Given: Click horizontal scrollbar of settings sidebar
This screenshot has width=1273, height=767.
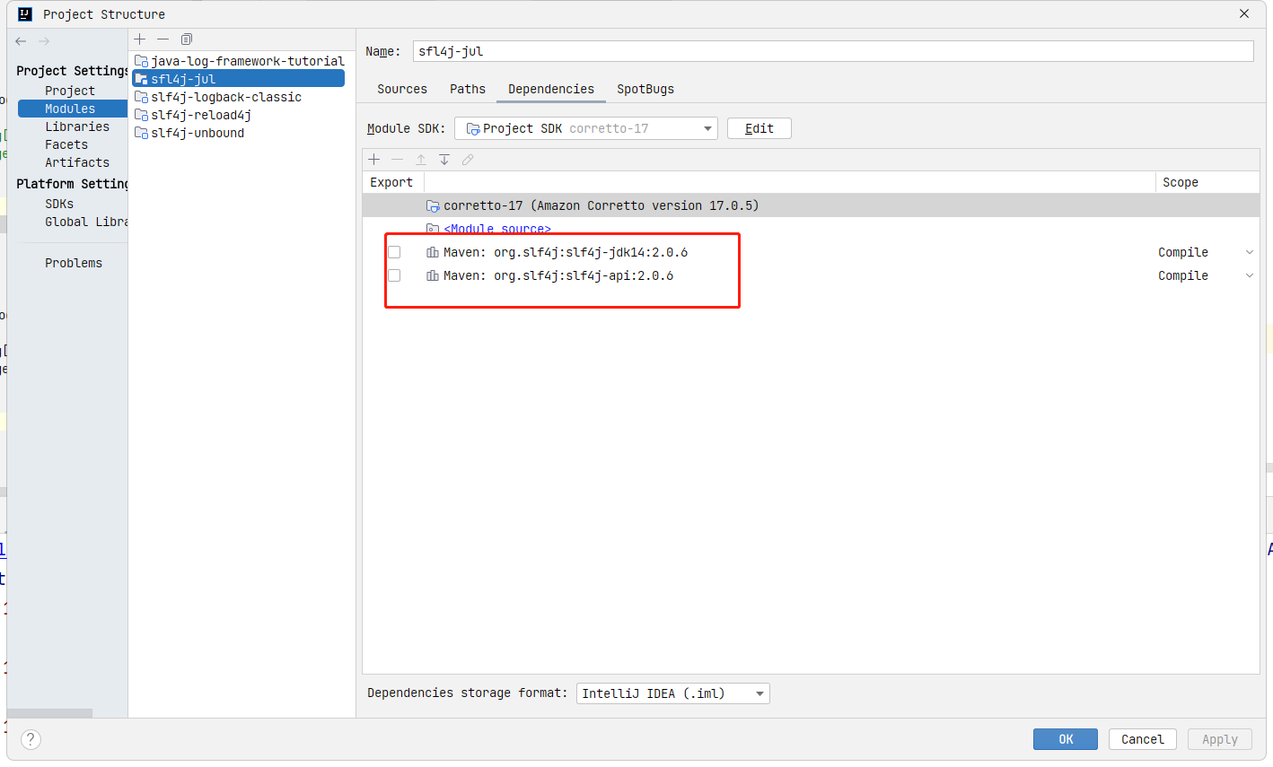Looking at the screenshot, I should 49,713.
